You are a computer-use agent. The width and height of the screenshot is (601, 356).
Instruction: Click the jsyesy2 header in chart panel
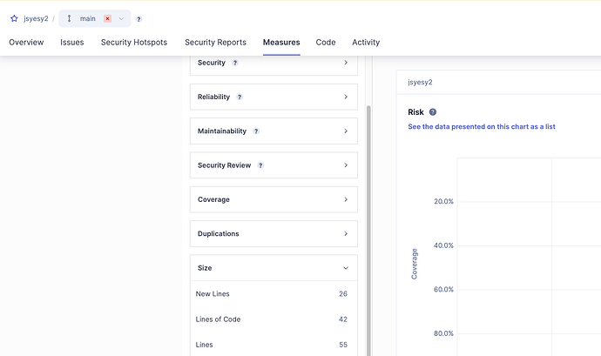click(x=420, y=82)
